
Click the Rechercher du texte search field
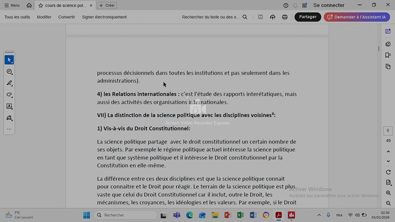point(211,17)
